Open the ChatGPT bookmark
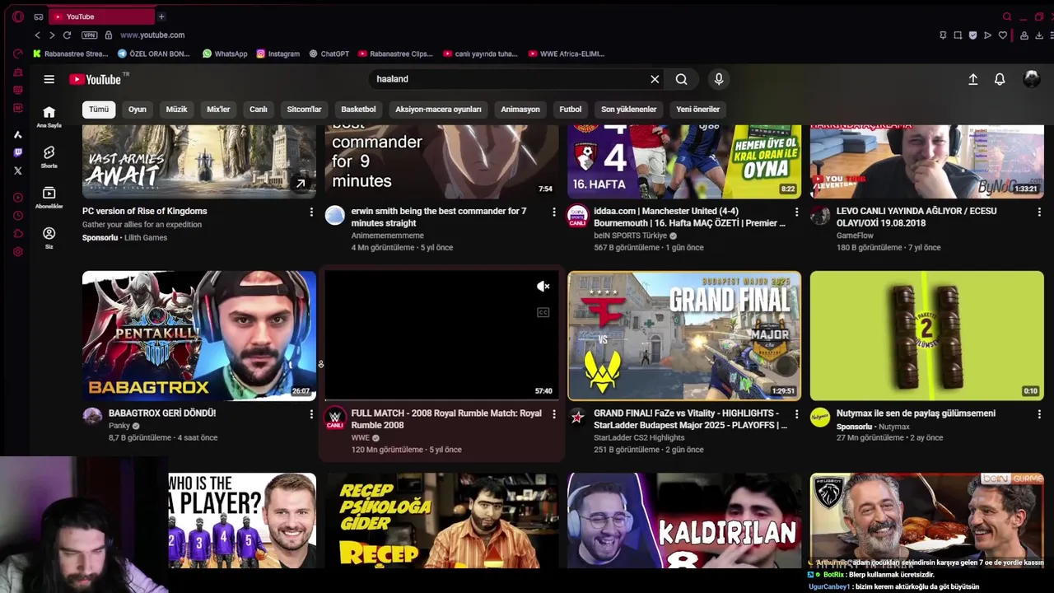Screen dimensions: 1054x593 point(329,54)
